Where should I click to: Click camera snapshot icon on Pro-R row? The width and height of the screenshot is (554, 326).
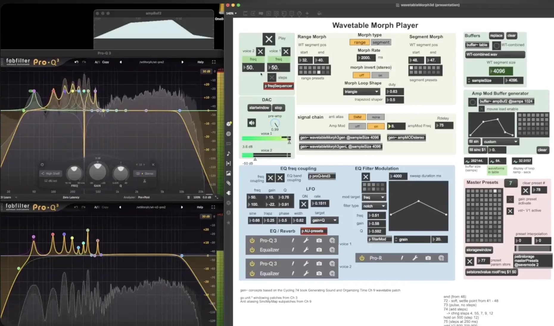click(x=428, y=258)
